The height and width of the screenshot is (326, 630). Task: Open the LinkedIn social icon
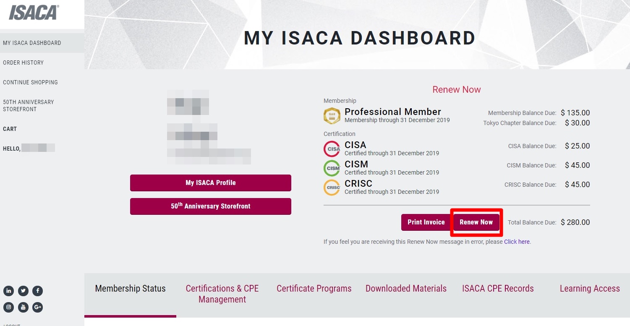[9, 291]
